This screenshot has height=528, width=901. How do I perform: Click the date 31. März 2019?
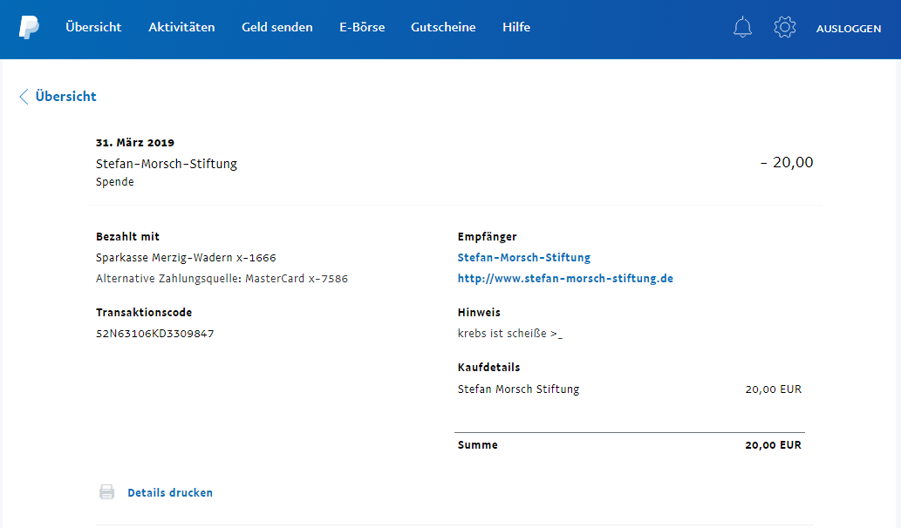135,142
